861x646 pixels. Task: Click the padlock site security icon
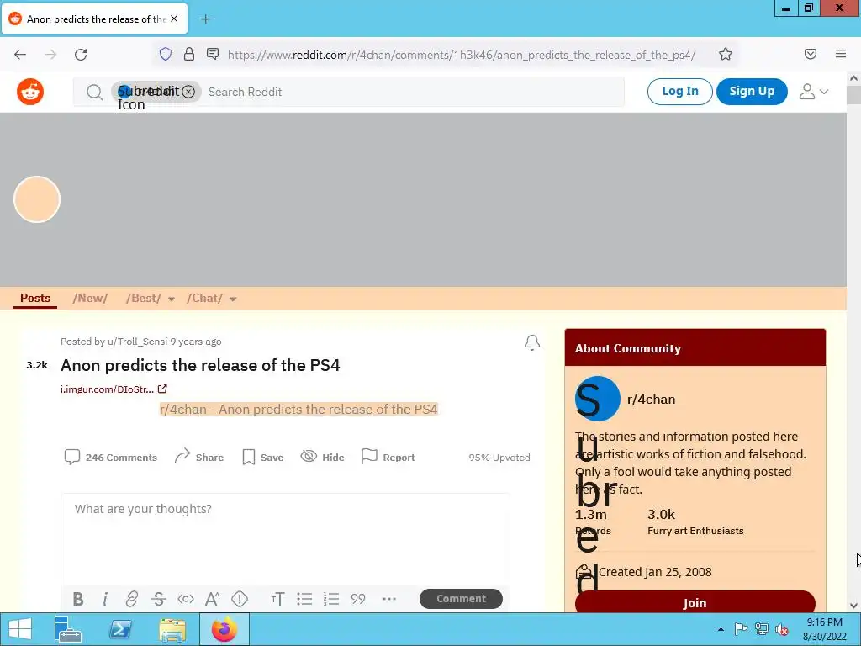pos(189,54)
